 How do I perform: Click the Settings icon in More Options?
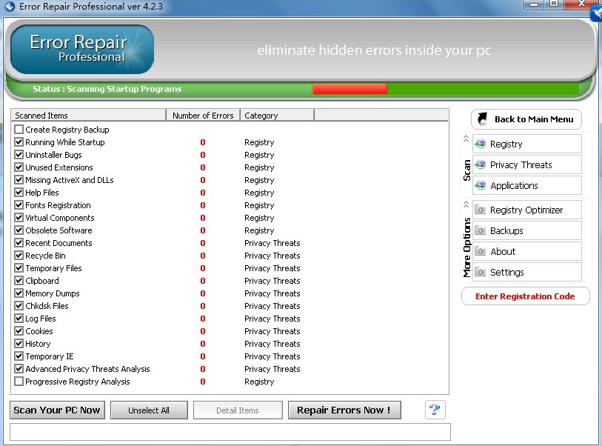tap(480, 273)
